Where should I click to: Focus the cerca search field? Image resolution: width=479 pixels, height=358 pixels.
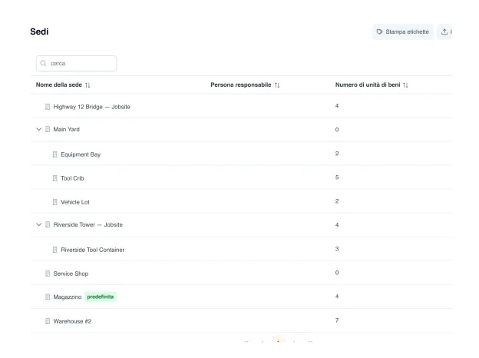(76, 63)
